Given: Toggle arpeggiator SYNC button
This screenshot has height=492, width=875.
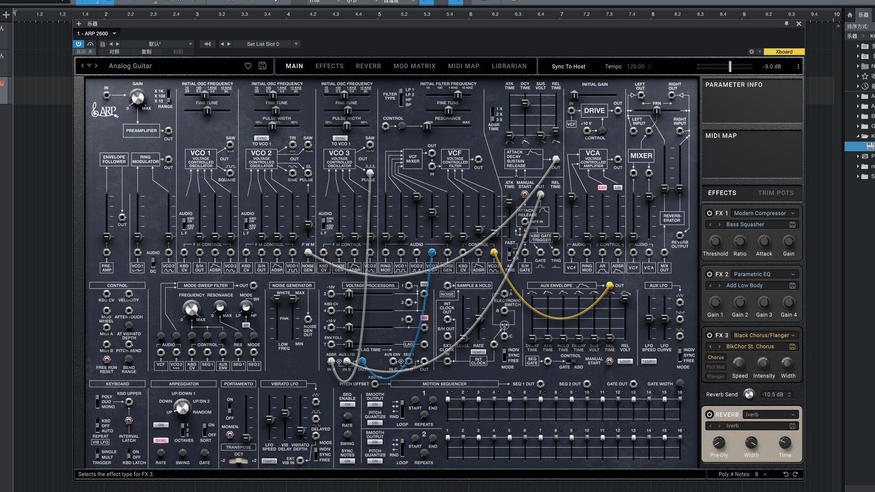Looking at the screenshot, I should (161, 441).
